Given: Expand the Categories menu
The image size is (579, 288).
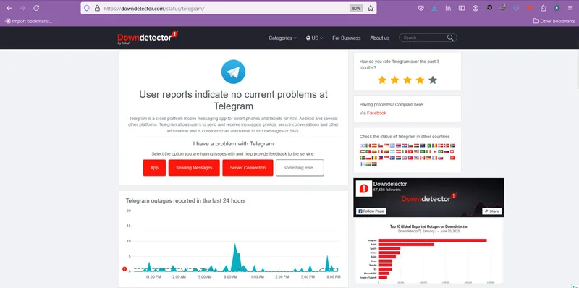Looking at the screenshot, I should pos(282,38).
